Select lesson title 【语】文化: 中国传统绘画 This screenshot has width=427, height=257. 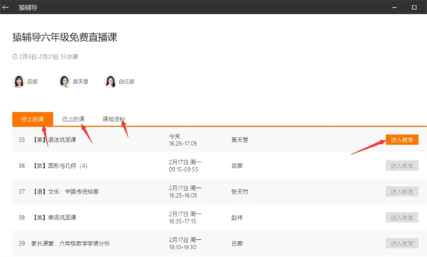[x=65, y=192]
